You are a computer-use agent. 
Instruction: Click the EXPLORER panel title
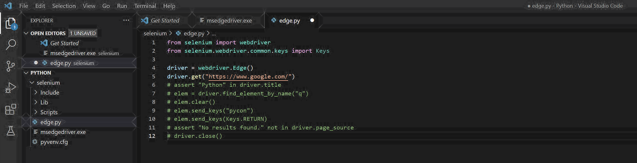pos(42,20)
